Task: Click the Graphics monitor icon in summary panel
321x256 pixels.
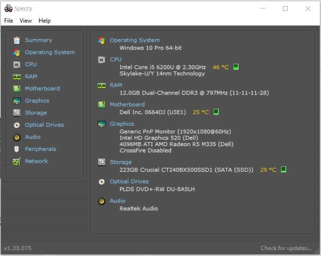Action: [102, 124]
